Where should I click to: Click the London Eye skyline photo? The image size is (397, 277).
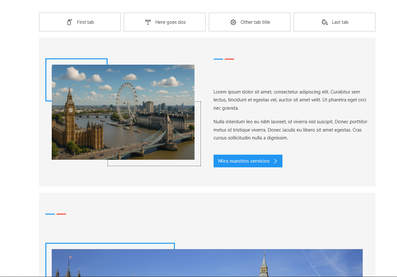point(123,112)
